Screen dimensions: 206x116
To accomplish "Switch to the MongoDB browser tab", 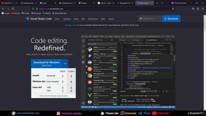I will [125, 3].
